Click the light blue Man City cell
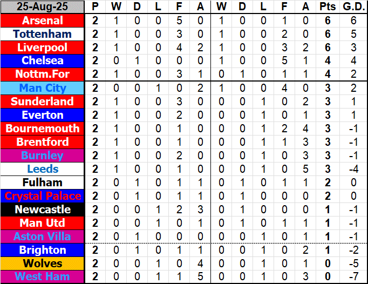The image size is (368, 284). click(x=42, y=88)
